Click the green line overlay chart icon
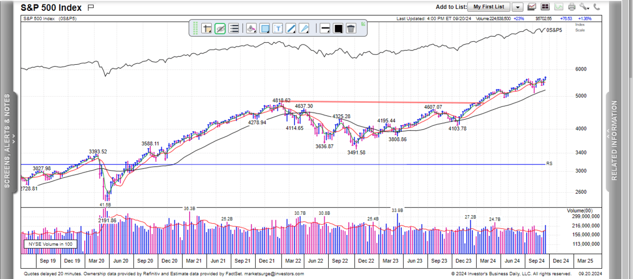This screenshot has height=279, width=633. pos(559,7)
